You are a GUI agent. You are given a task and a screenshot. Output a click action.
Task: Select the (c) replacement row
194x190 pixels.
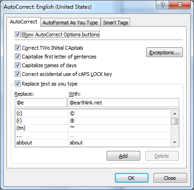point(93,113)
